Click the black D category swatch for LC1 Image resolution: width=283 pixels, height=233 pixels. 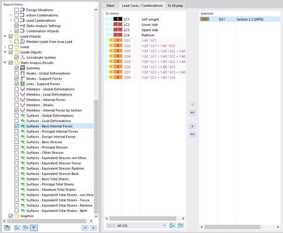click(118, 19)
